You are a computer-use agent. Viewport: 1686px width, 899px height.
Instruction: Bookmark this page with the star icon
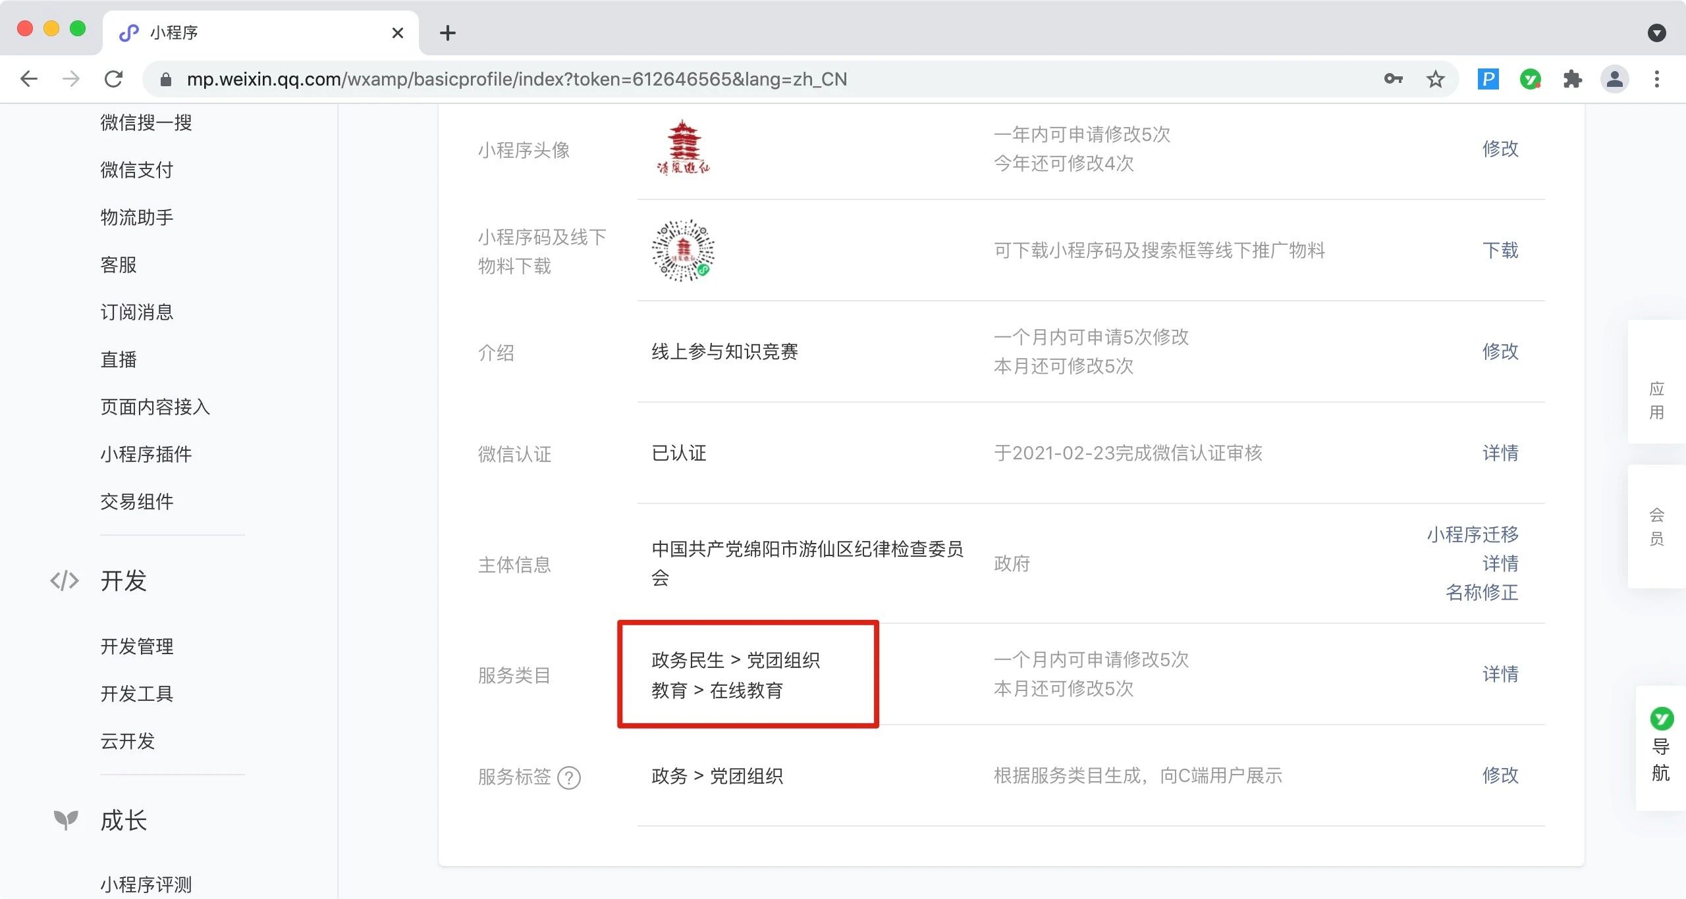[x=1435, y=79]
